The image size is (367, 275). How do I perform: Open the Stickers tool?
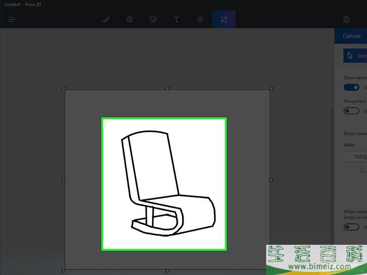tap(153, 19)
